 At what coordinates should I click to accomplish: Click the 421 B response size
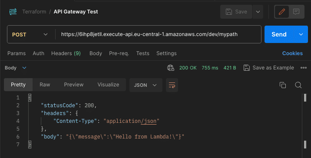(x=230, y=68)
